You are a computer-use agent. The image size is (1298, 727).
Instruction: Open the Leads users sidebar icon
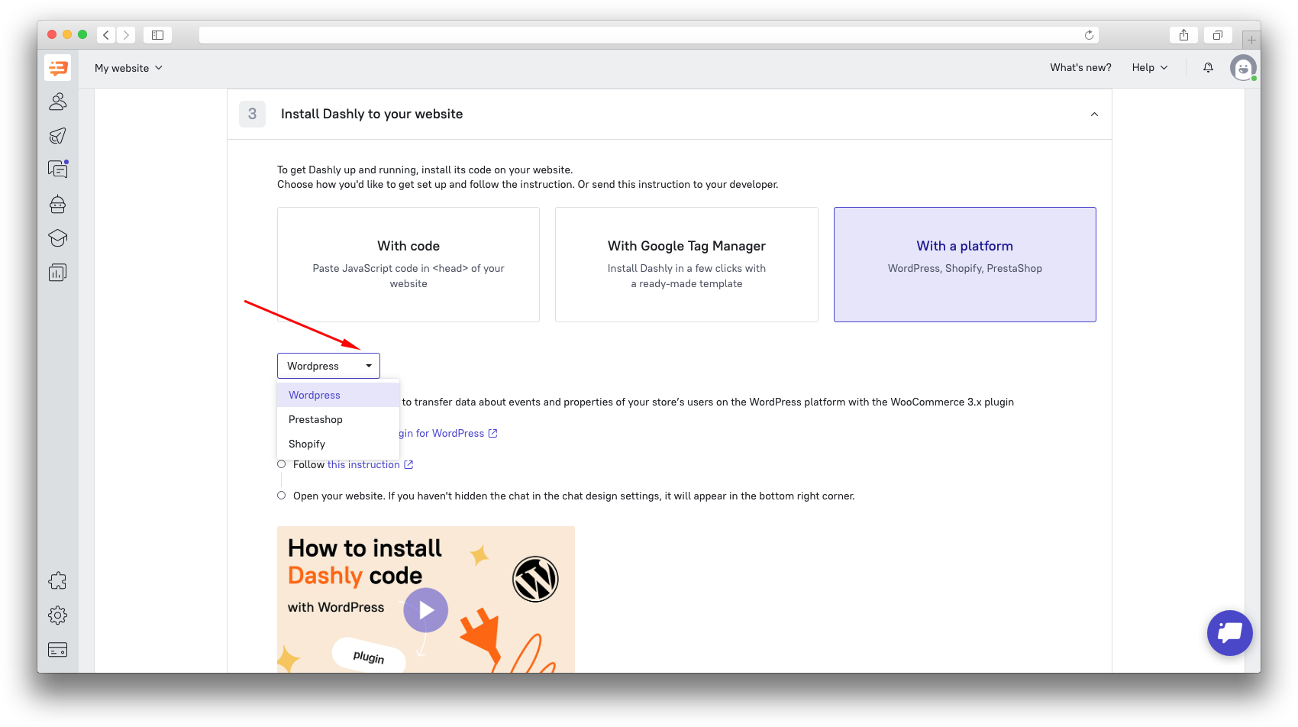[57, 102]
